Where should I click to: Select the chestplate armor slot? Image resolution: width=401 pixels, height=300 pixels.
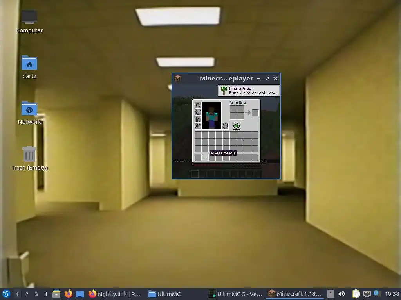click(198, 112)
